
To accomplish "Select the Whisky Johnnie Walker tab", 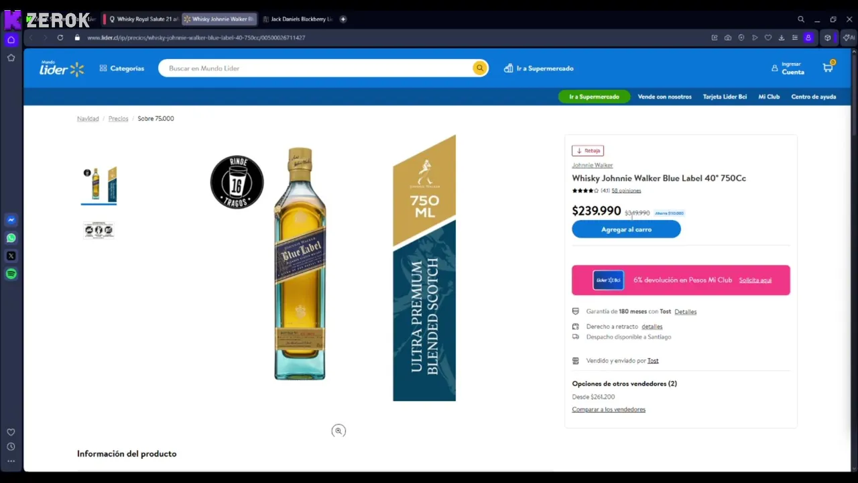I will click(x=219, y=19).
